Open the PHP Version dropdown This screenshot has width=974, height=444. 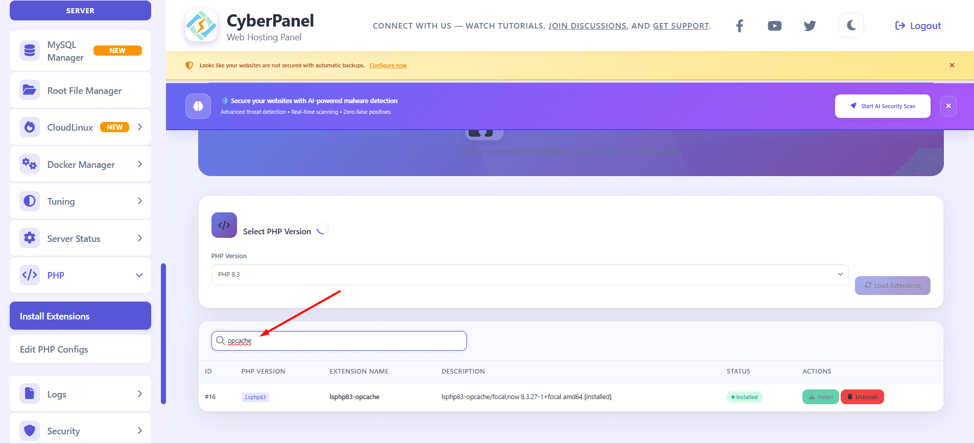530,275
